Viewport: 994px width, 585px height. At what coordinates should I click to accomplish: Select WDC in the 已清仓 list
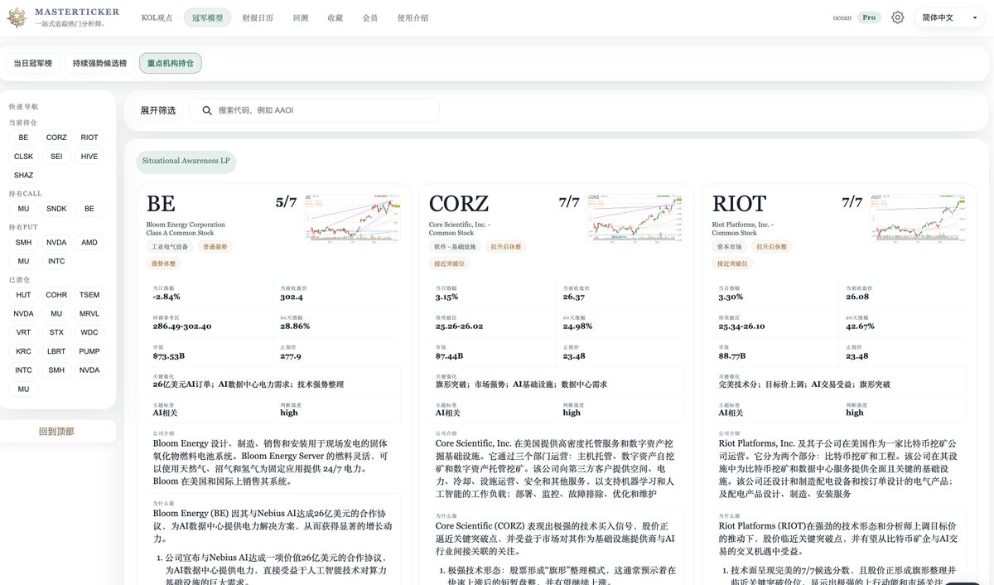89,332
